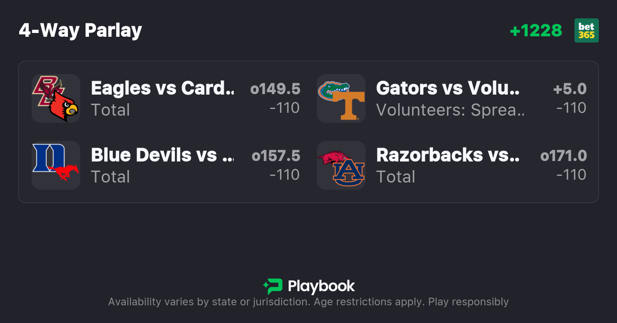Select the Razorbacks vs matchup title
Screen dimensions: 617x323
[x=447, y=155]
